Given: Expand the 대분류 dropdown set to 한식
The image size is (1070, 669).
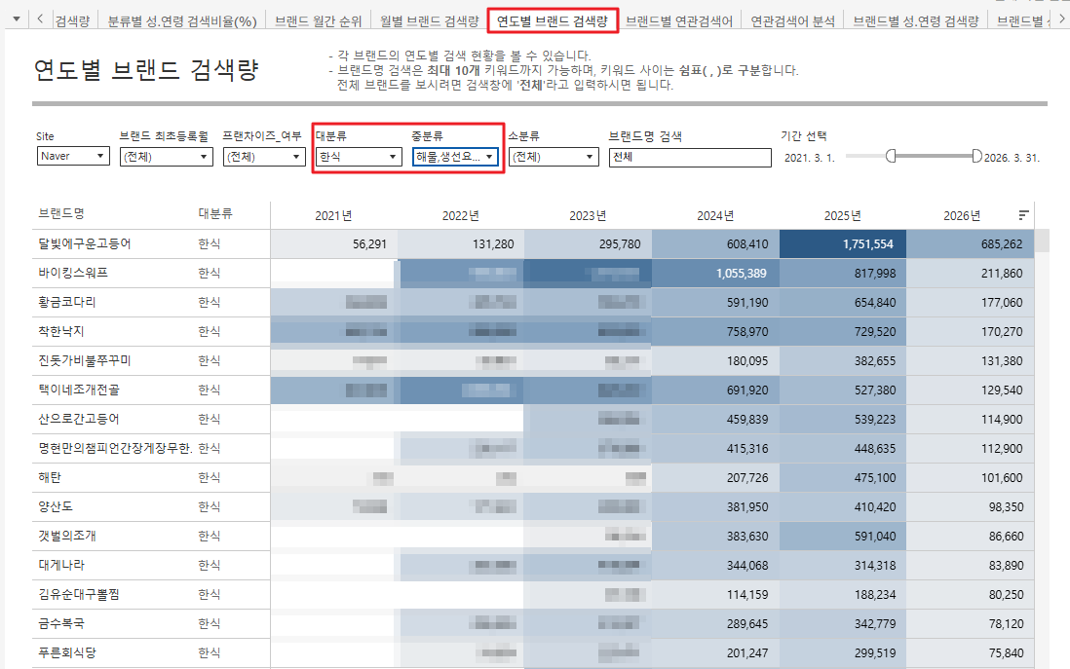Looking at the screenshot, I should (359, 157).
